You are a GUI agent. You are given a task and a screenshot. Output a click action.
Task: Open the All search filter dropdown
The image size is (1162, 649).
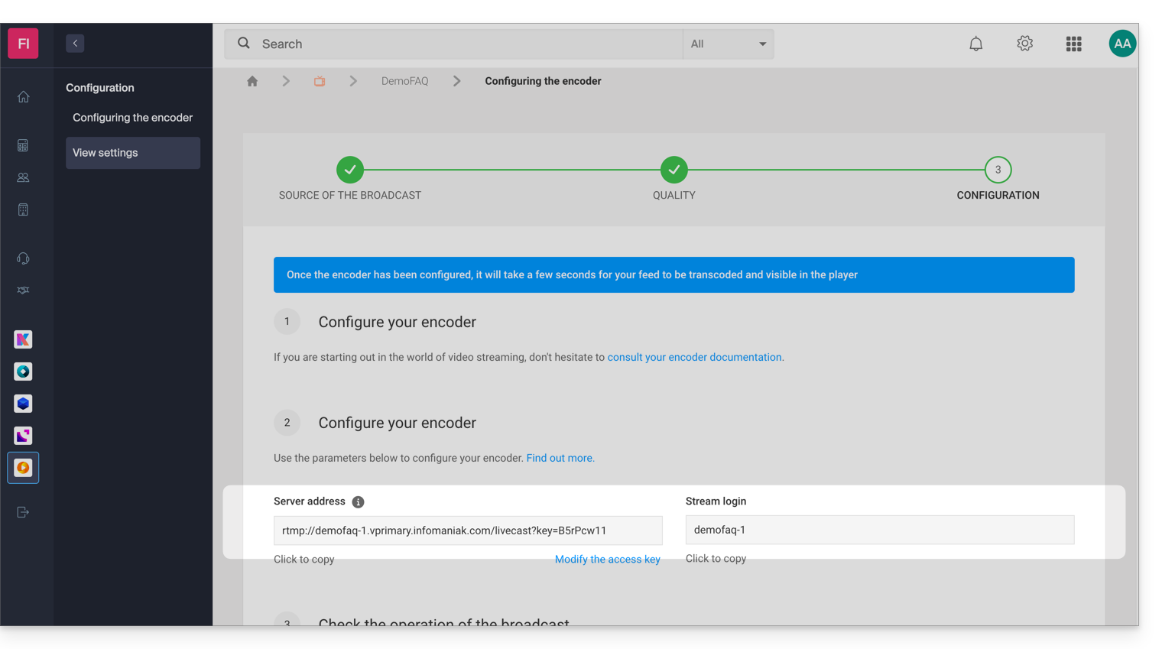tap(728, 44)
